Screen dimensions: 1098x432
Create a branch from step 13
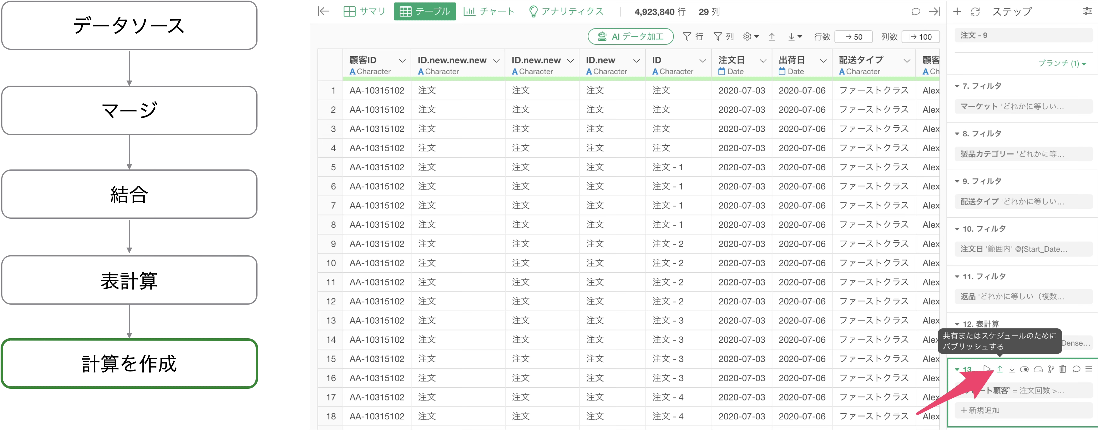pos(1051,369)
